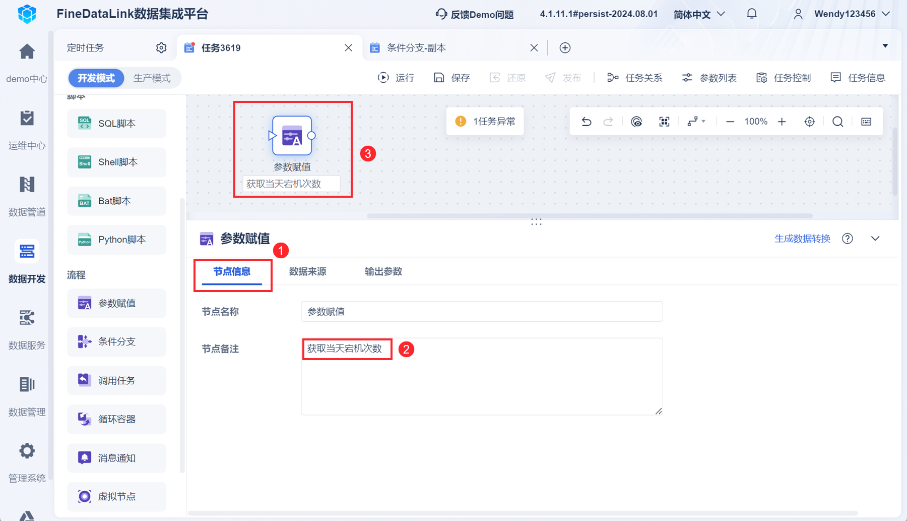Click the undo icon on canvas toolbar

tap(586, 122)
